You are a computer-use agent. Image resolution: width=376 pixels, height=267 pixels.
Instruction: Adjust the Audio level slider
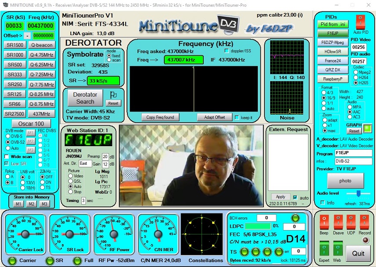358,193
